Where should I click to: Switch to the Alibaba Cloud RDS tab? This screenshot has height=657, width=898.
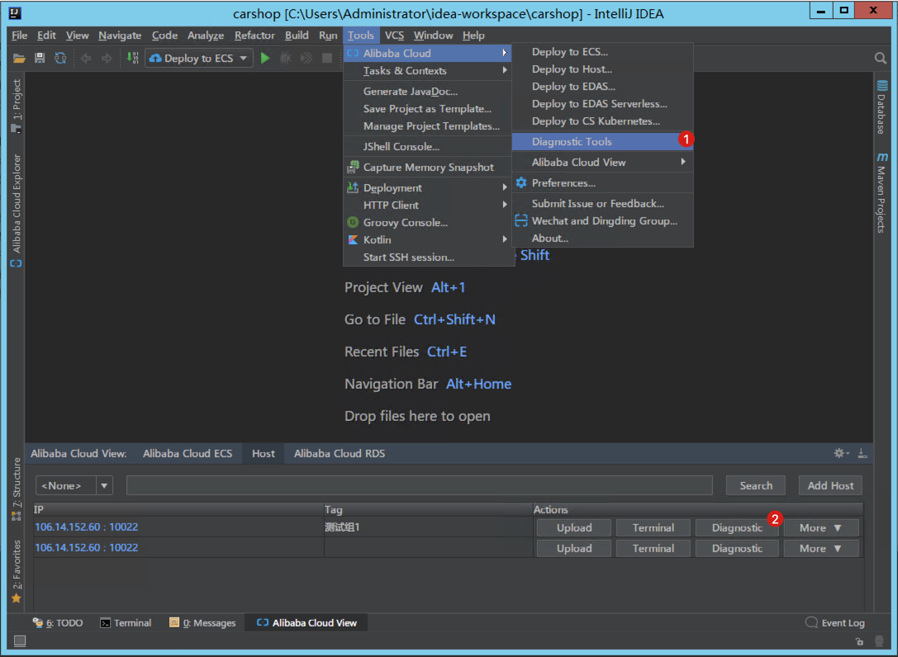[339, 453]
